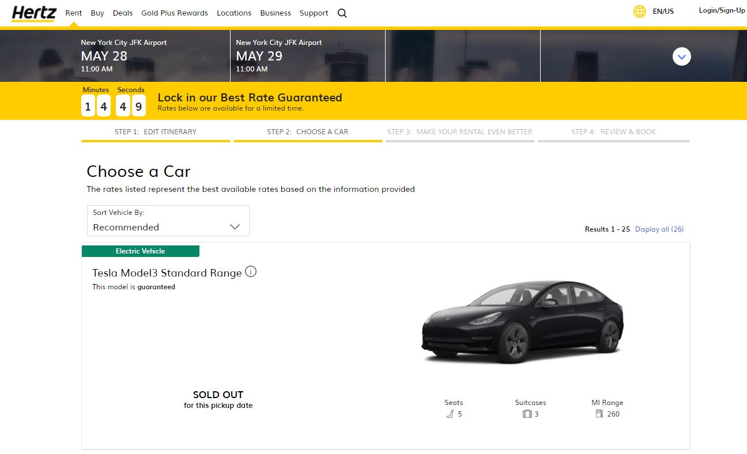This screenshot has width=747, height=454.
Task: Click the Minutes countdown digits
Action: tap(96, 106)
